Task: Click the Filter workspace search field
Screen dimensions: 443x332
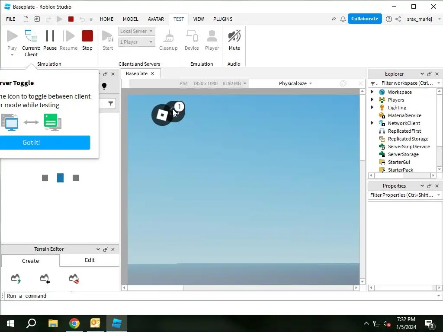Action: pyautogui.click(x=407, y=83)
